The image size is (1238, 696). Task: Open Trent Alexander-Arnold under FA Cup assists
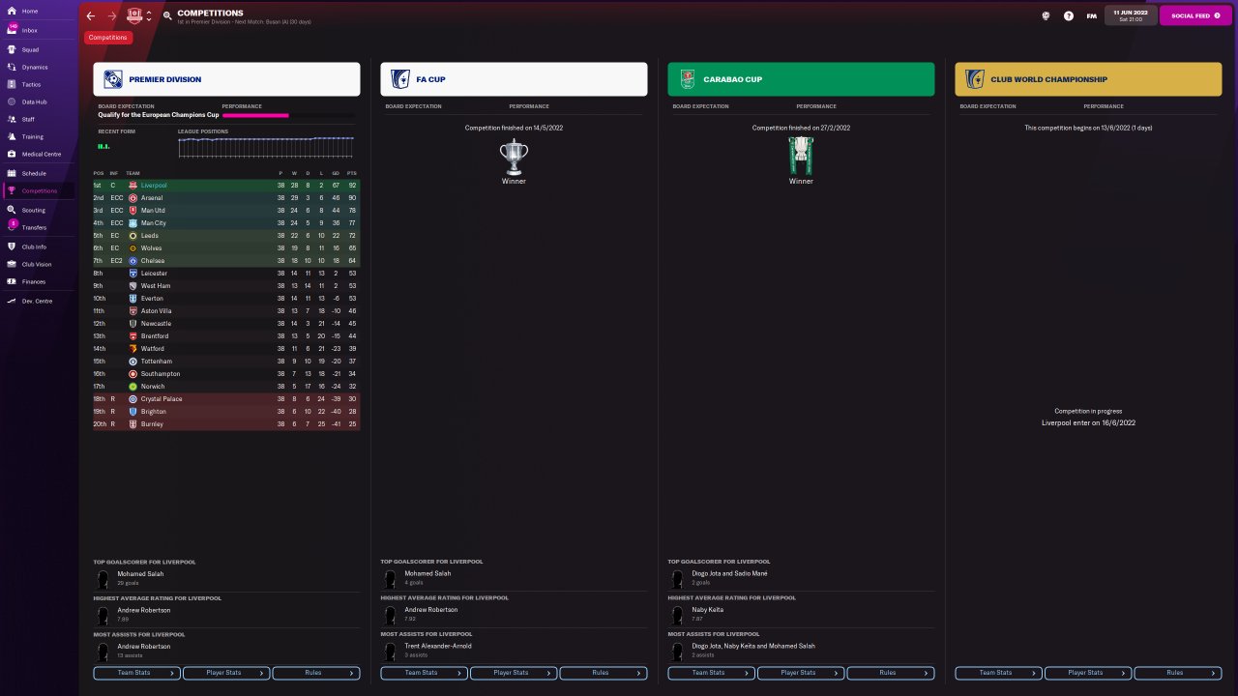pos(438,646)
